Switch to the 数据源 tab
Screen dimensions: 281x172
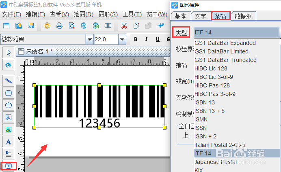[243, 16]
